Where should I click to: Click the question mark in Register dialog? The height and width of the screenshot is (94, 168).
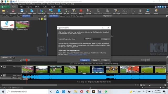103,28
